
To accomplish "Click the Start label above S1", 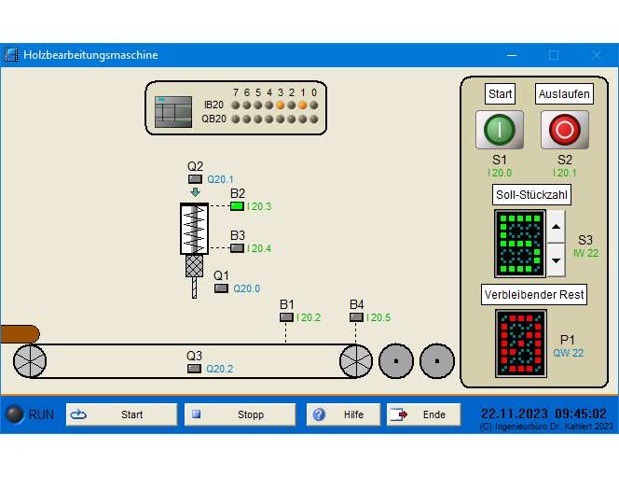I will click(x=500, y=93).
